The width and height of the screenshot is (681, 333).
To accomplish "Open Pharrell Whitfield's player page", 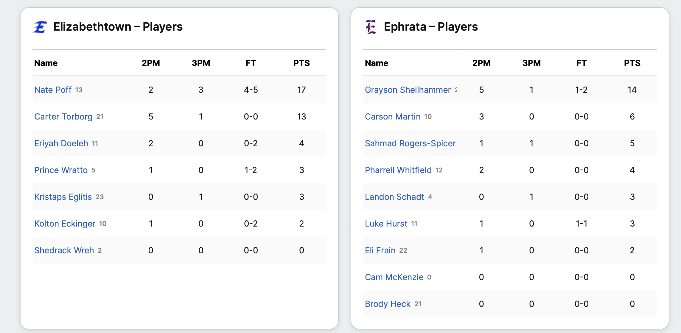I will click(398, 170).
